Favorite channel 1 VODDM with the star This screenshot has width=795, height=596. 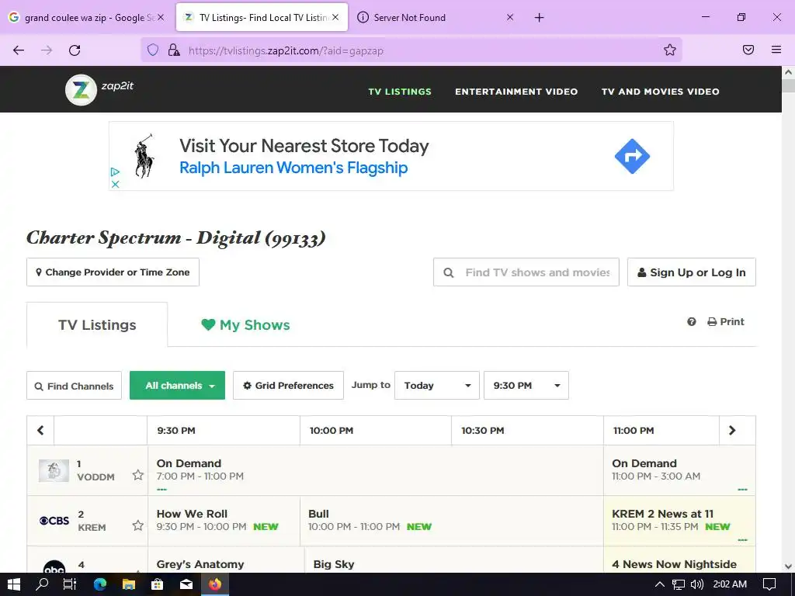(x=138, y=475)
